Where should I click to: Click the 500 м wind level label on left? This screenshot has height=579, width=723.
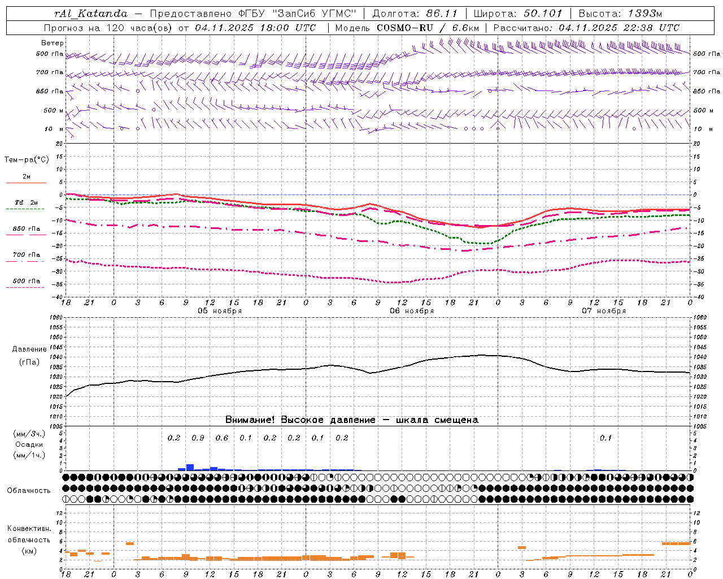point(54,110)
